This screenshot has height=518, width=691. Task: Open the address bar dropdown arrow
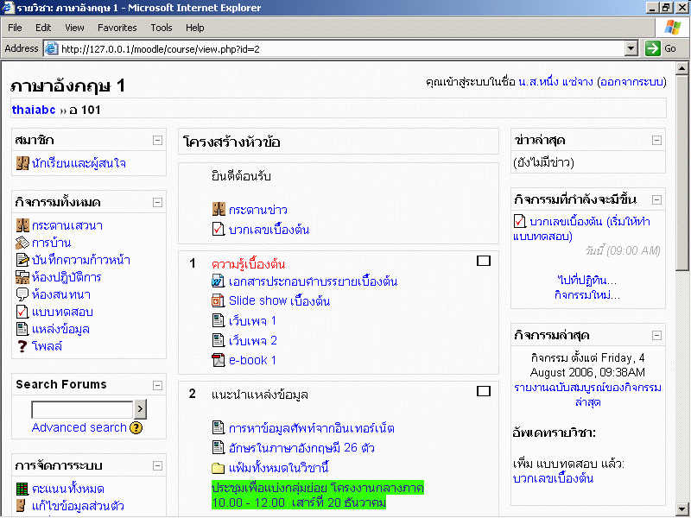coord(631,48)
